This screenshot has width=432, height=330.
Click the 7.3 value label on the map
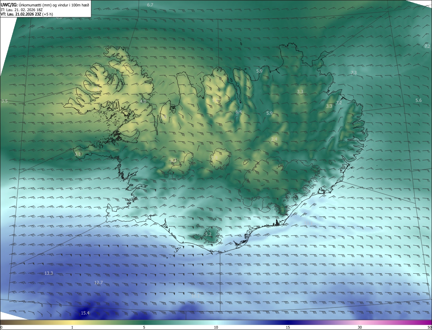click(x=354, y=73)
